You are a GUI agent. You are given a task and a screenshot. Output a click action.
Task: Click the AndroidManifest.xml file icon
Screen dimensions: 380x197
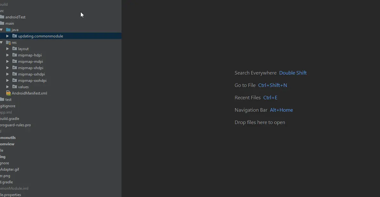(8, 93)
